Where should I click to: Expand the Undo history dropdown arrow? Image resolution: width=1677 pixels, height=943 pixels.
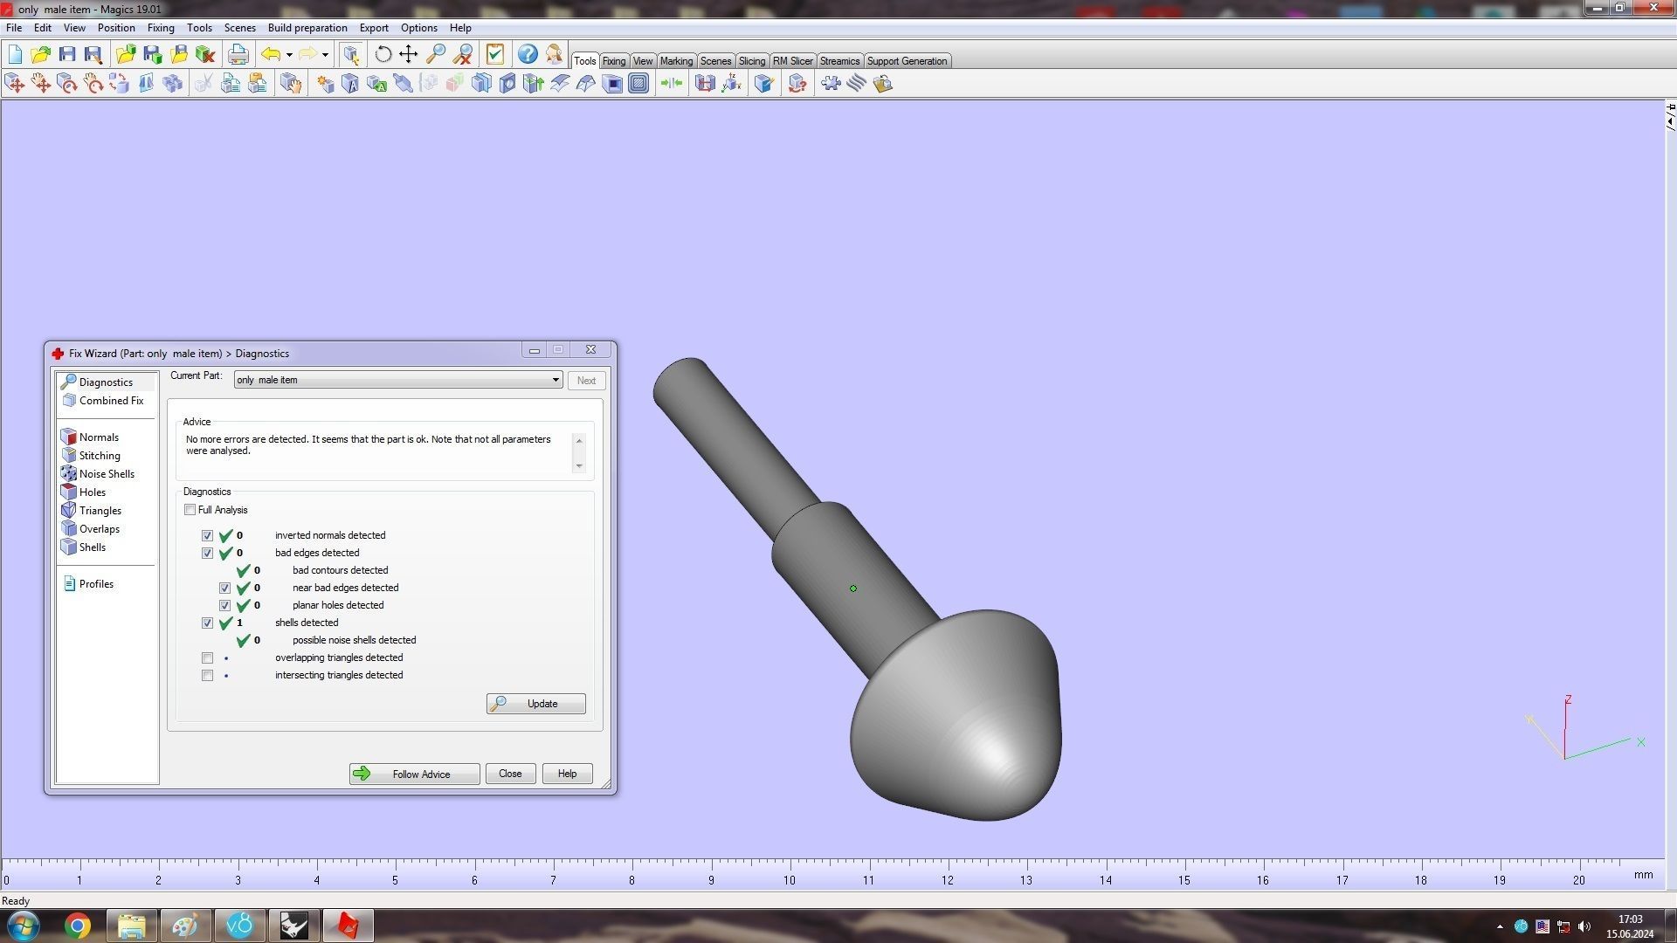point(289,54)
